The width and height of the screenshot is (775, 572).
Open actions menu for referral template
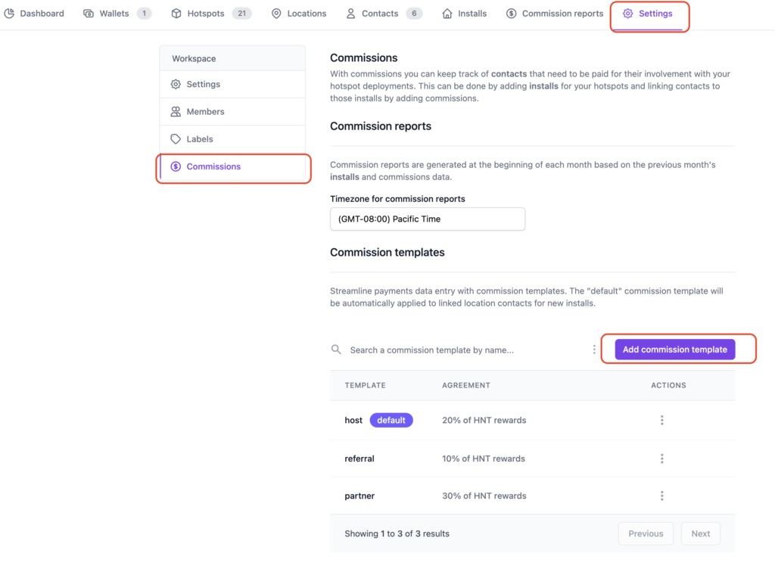pos(662,459)
